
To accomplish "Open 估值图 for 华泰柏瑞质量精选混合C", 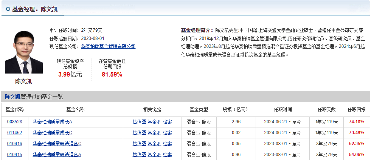I will point(140,144).
